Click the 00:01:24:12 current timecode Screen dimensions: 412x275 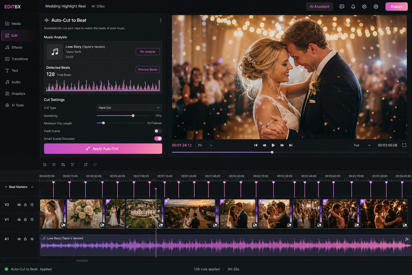[182, 145]
